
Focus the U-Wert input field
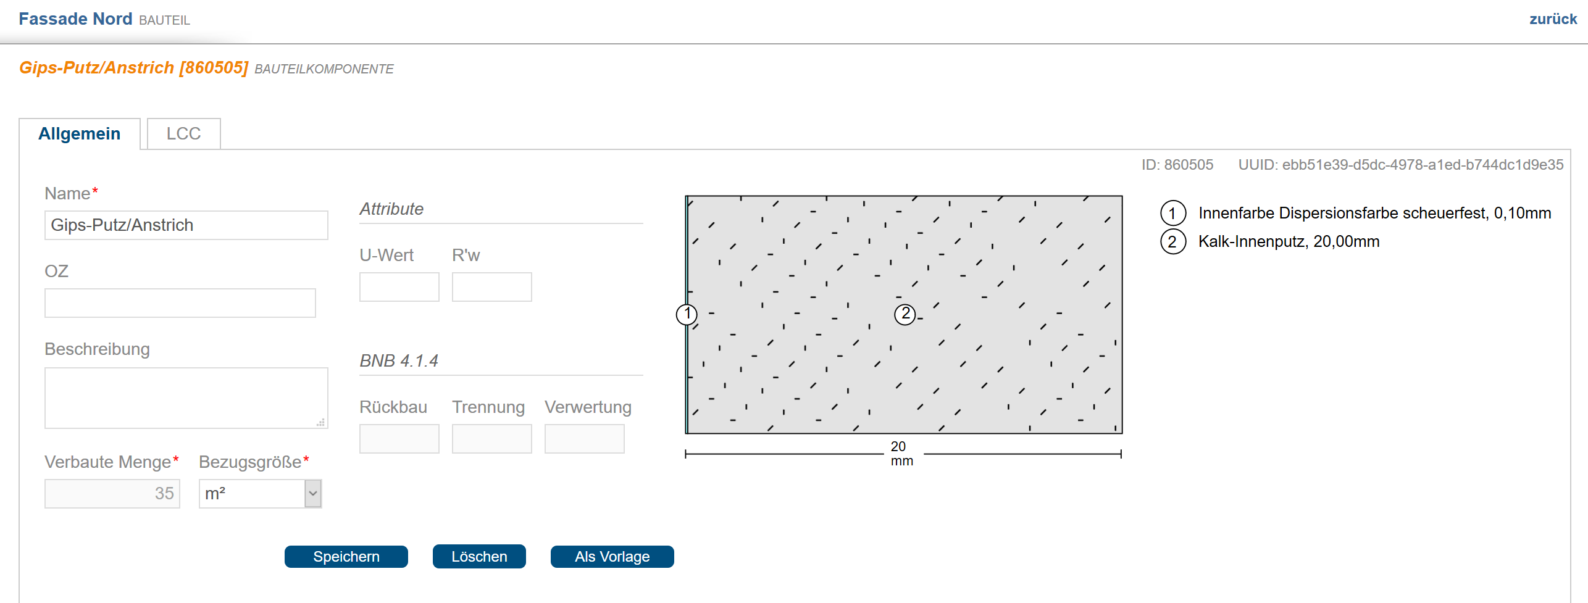(x=399, y=287)
